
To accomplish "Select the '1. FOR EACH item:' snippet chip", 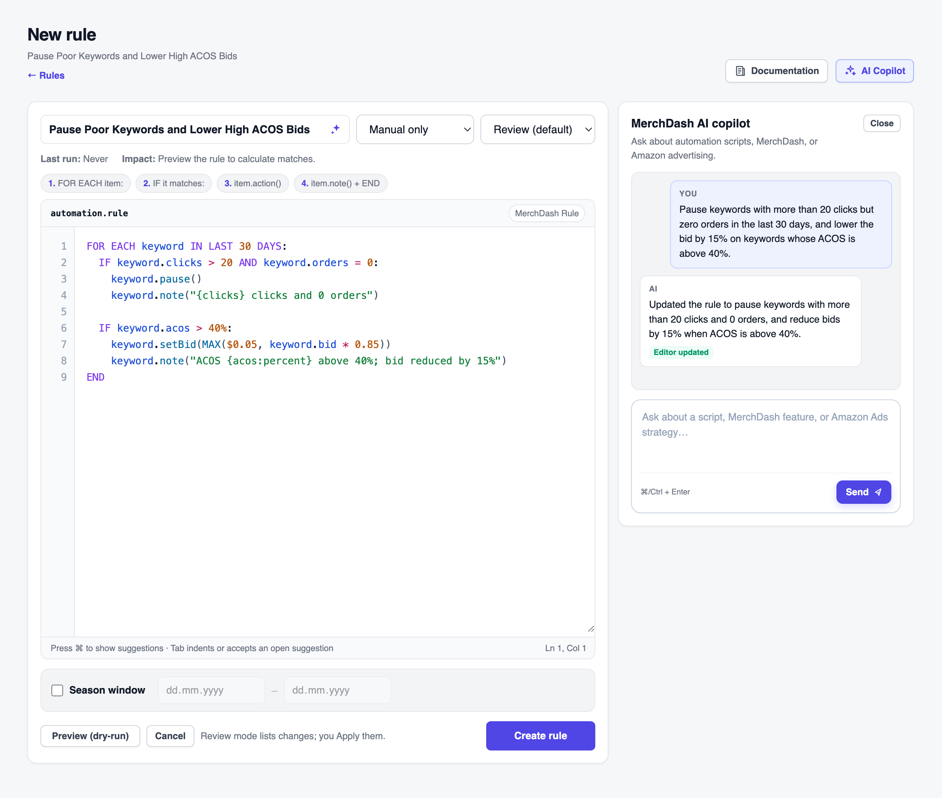I will pos(85,183).
